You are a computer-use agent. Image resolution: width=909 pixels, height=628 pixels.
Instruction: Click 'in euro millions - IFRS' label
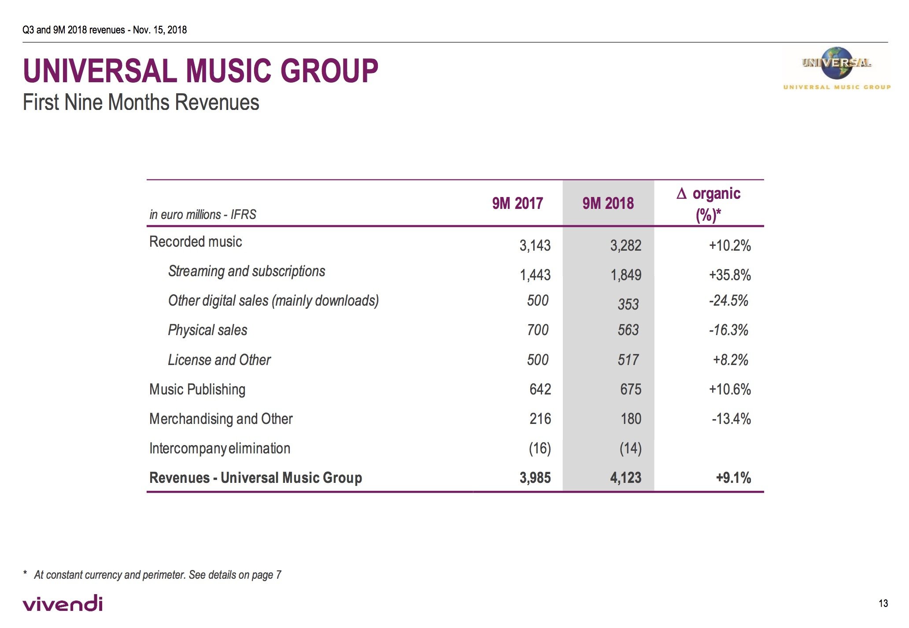pyautogui.click(x=203, y=215)
